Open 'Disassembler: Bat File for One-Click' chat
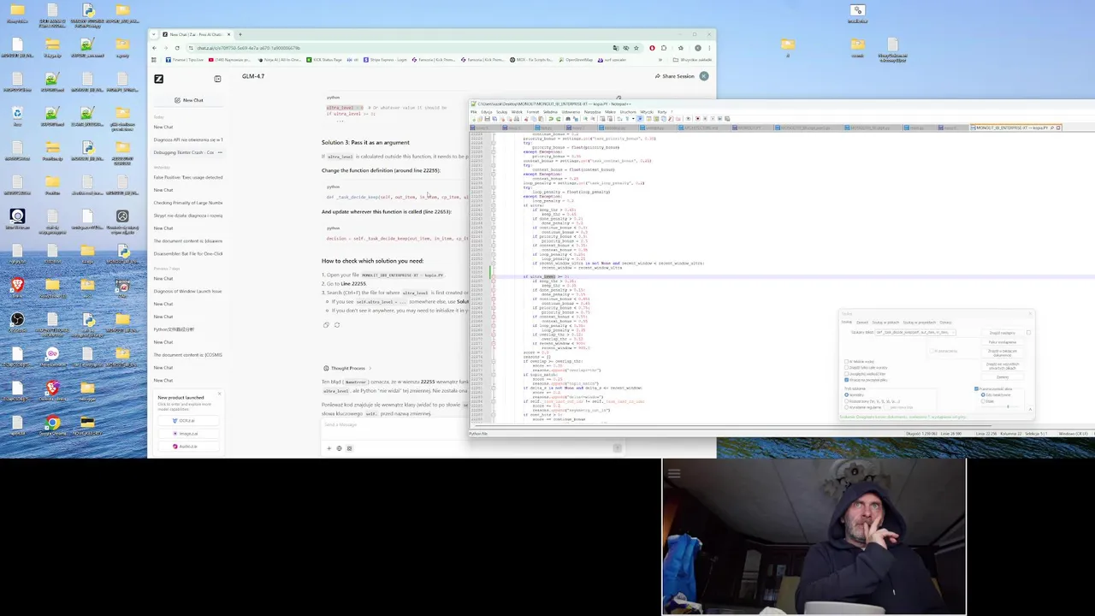 (188, 253)
